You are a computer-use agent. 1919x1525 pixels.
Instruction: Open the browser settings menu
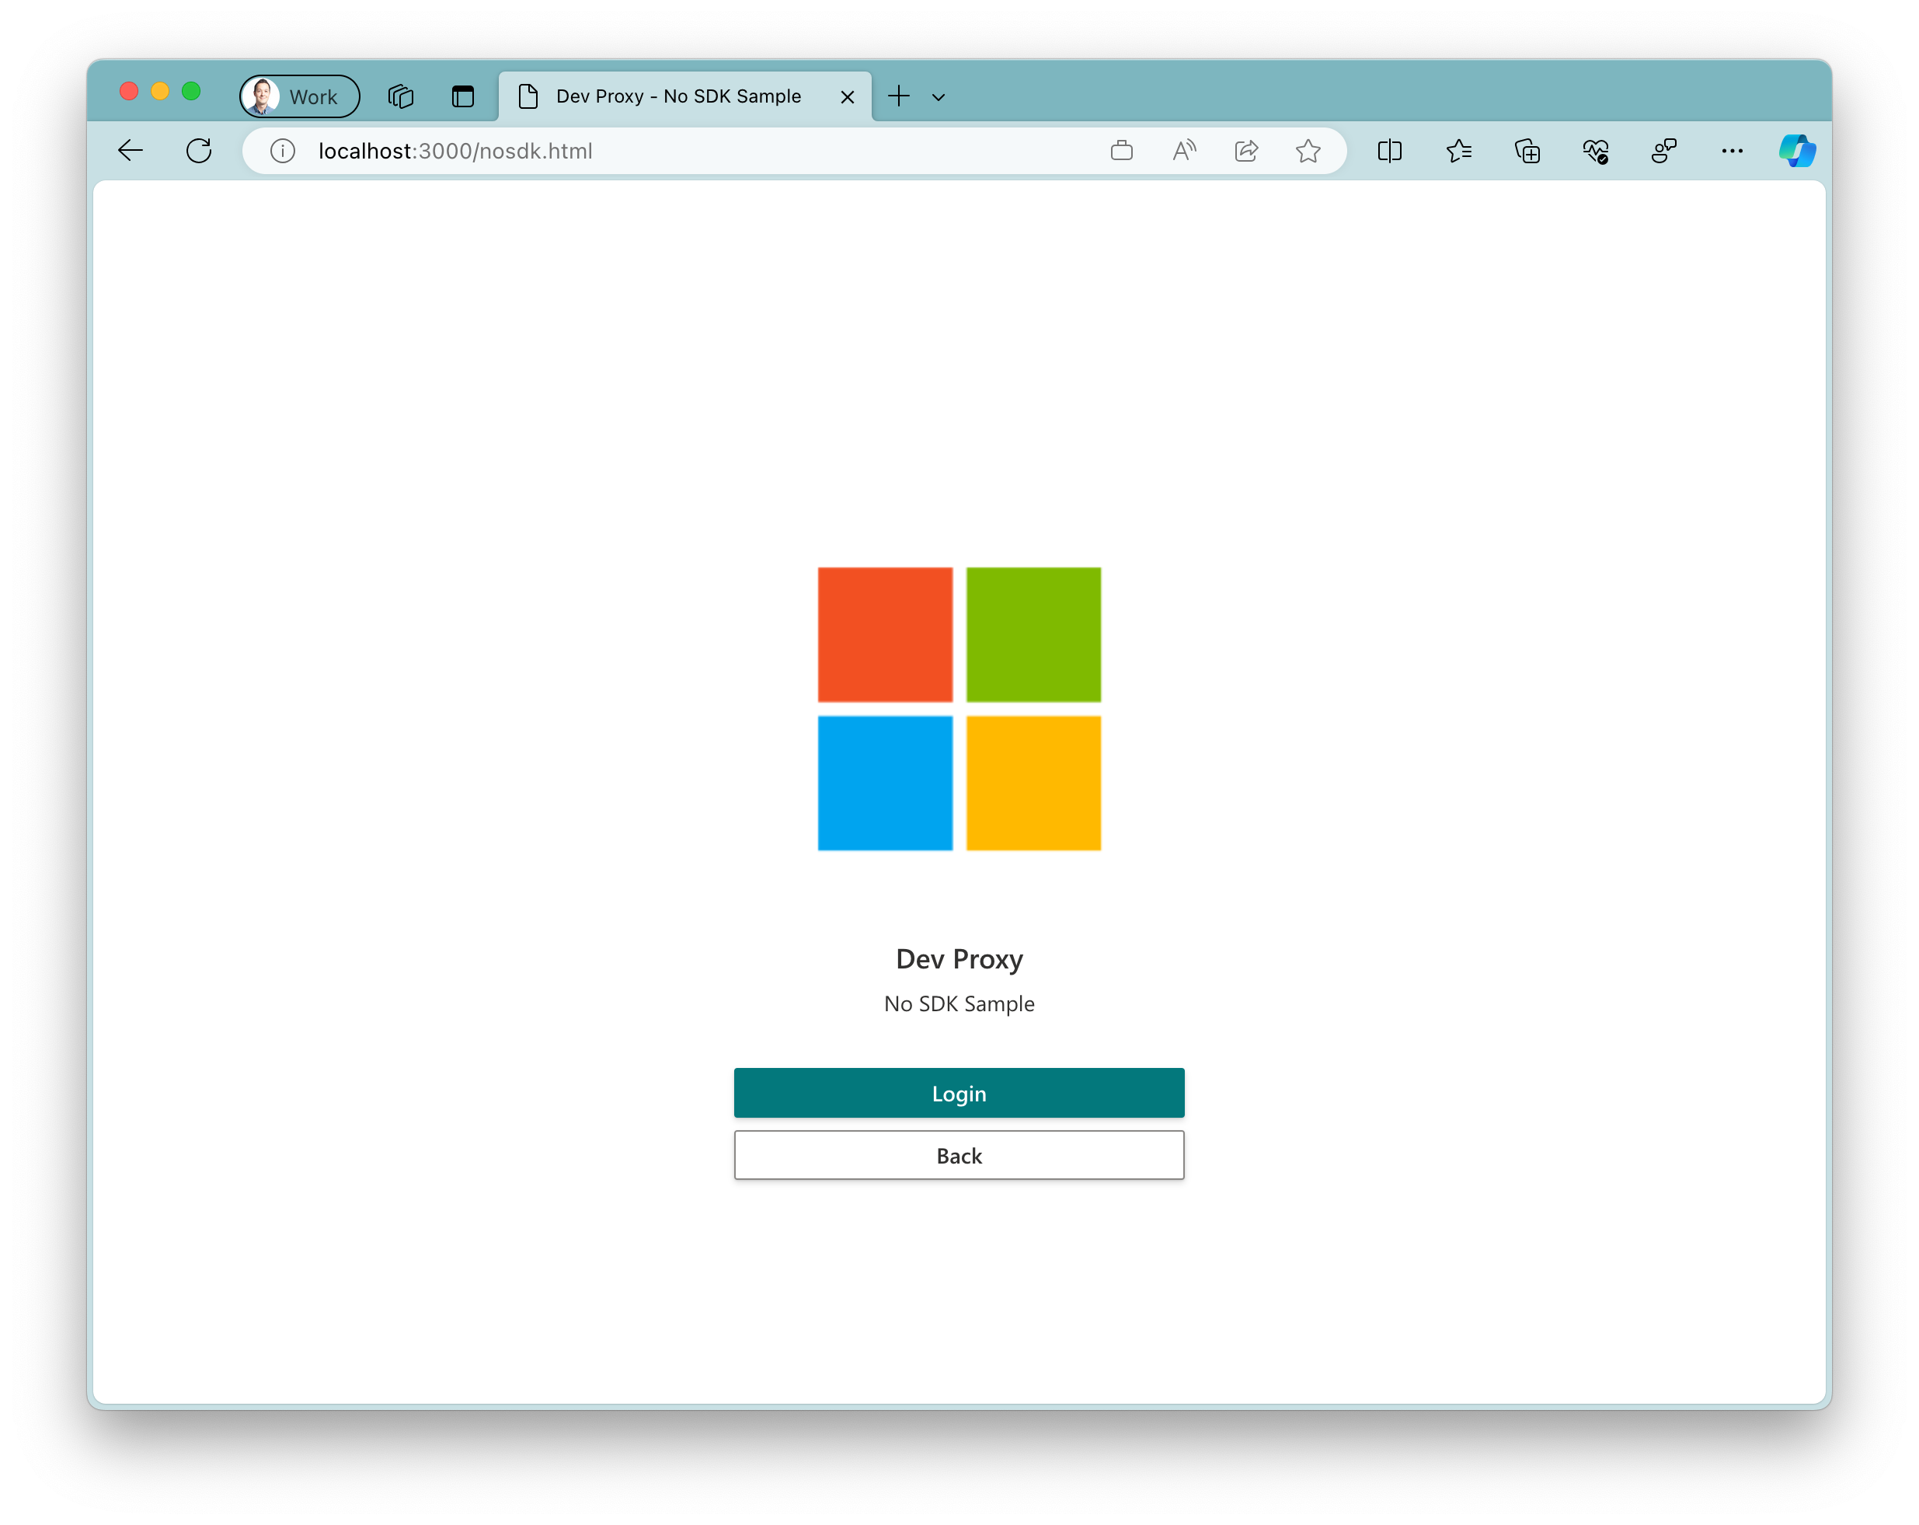click(x=1732, y=151)
